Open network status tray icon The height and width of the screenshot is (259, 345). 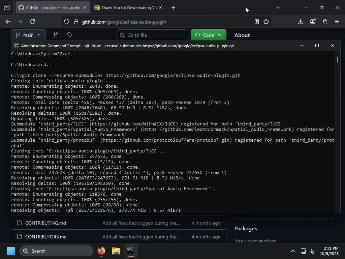pos(304,251)
